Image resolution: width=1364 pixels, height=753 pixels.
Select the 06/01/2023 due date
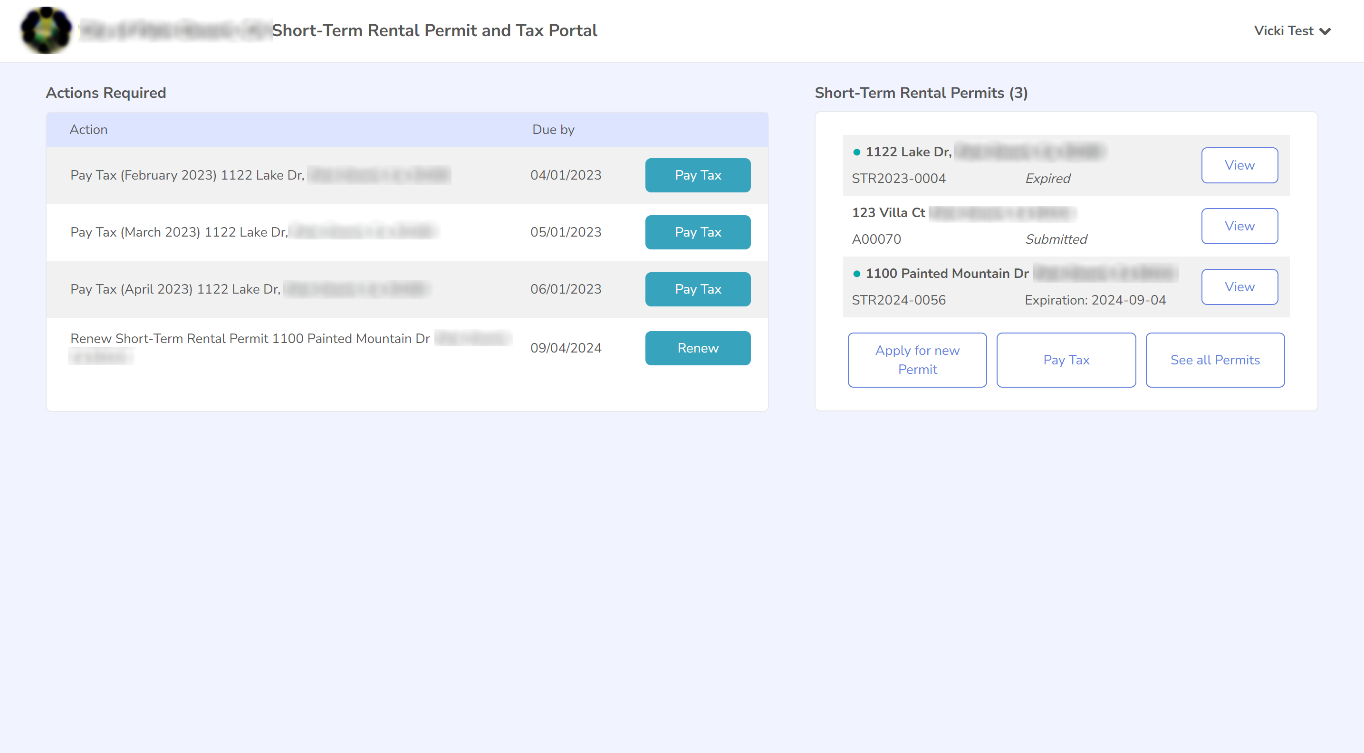[566, 289]
